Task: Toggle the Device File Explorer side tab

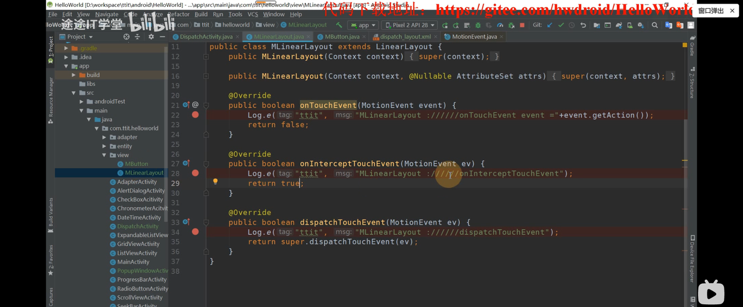Action: tap(692, 259)
